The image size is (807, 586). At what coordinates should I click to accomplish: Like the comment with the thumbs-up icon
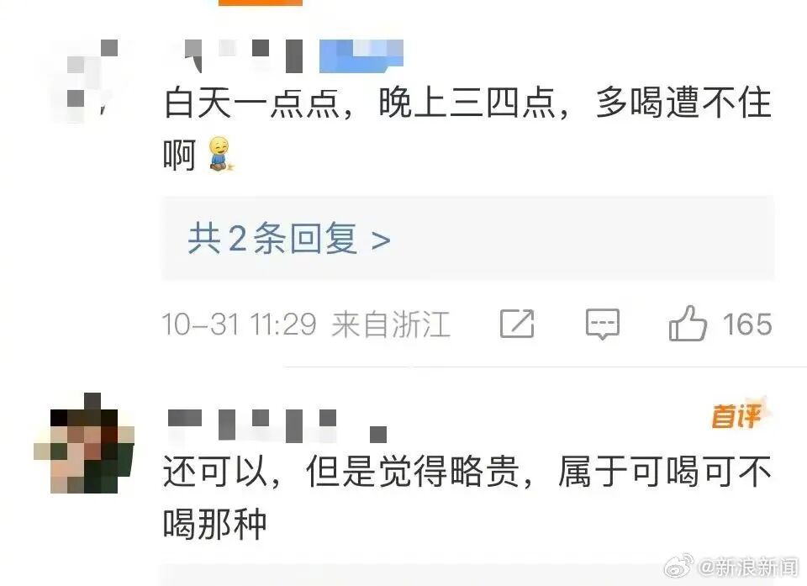click(x=688, y=323)
